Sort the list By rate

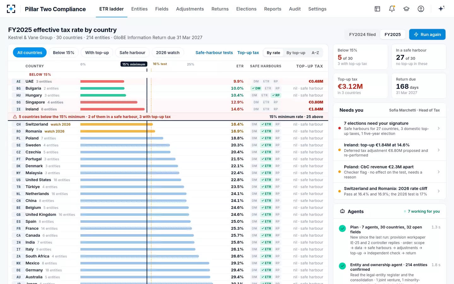point(273,53)
